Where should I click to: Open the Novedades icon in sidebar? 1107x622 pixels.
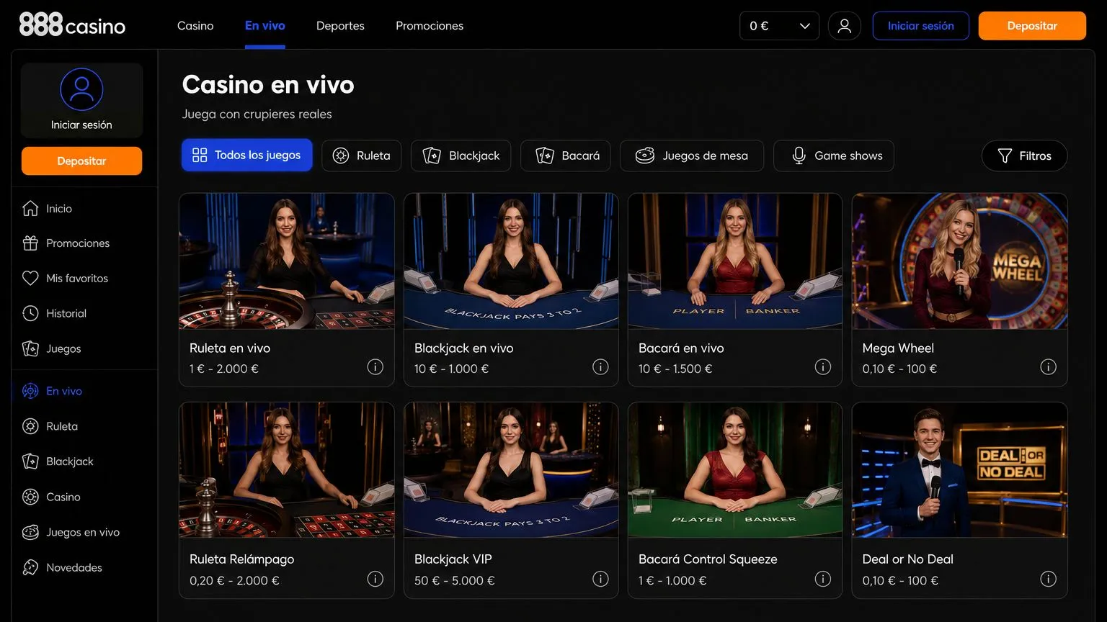(30, 567)
